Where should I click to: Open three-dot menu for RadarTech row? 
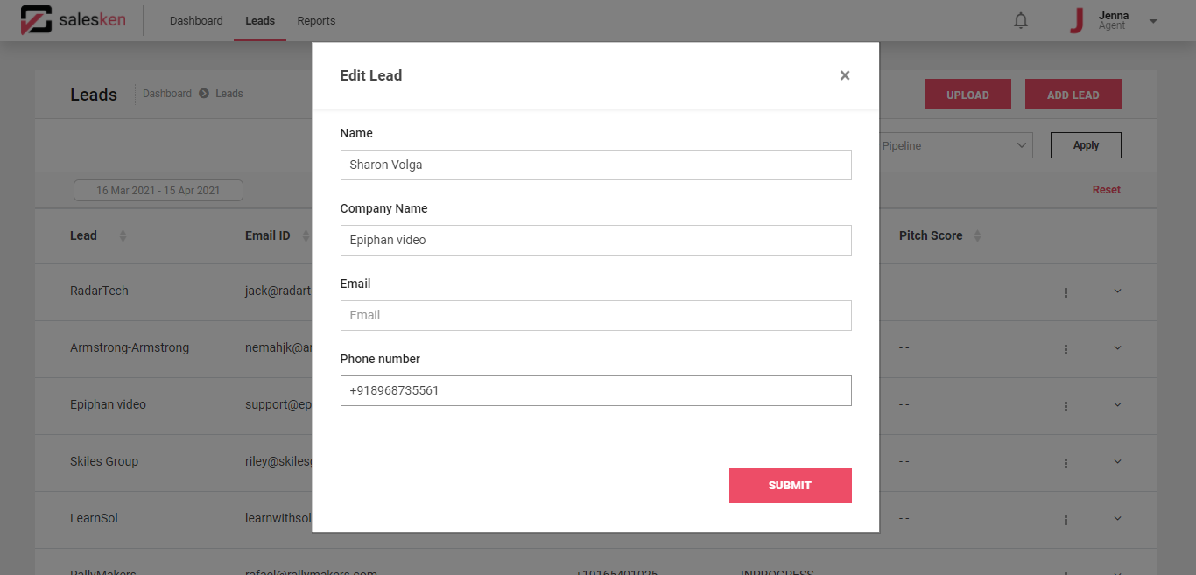pos(1066,292)
